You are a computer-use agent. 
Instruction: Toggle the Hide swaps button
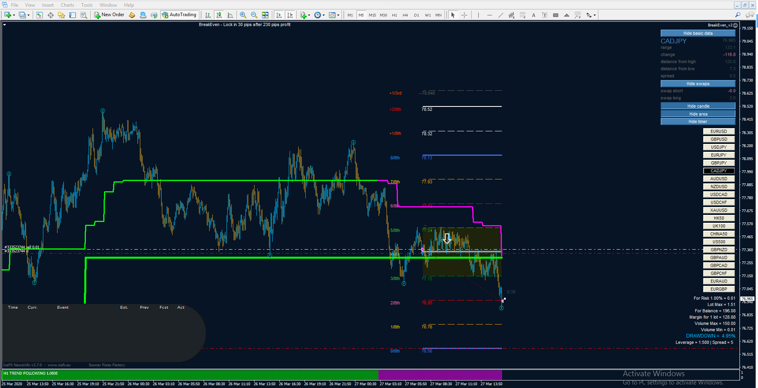pos(698,84)
